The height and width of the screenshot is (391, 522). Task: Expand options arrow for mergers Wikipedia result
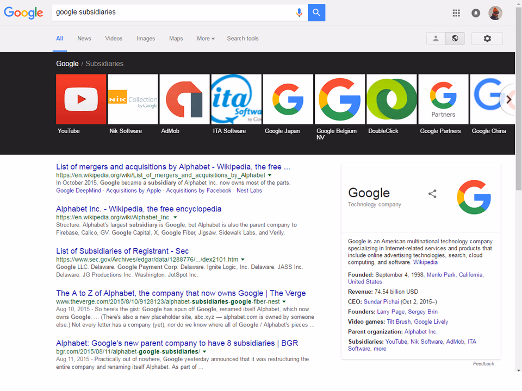pos(270,175)
